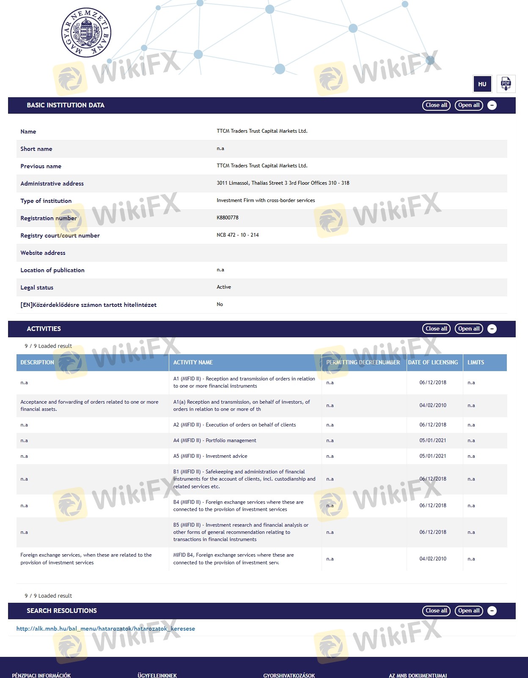528x678 pixels.
Task: Select the Közérdeklődésre számon tartott hitelintézet value No
Action: coord(220,304)
